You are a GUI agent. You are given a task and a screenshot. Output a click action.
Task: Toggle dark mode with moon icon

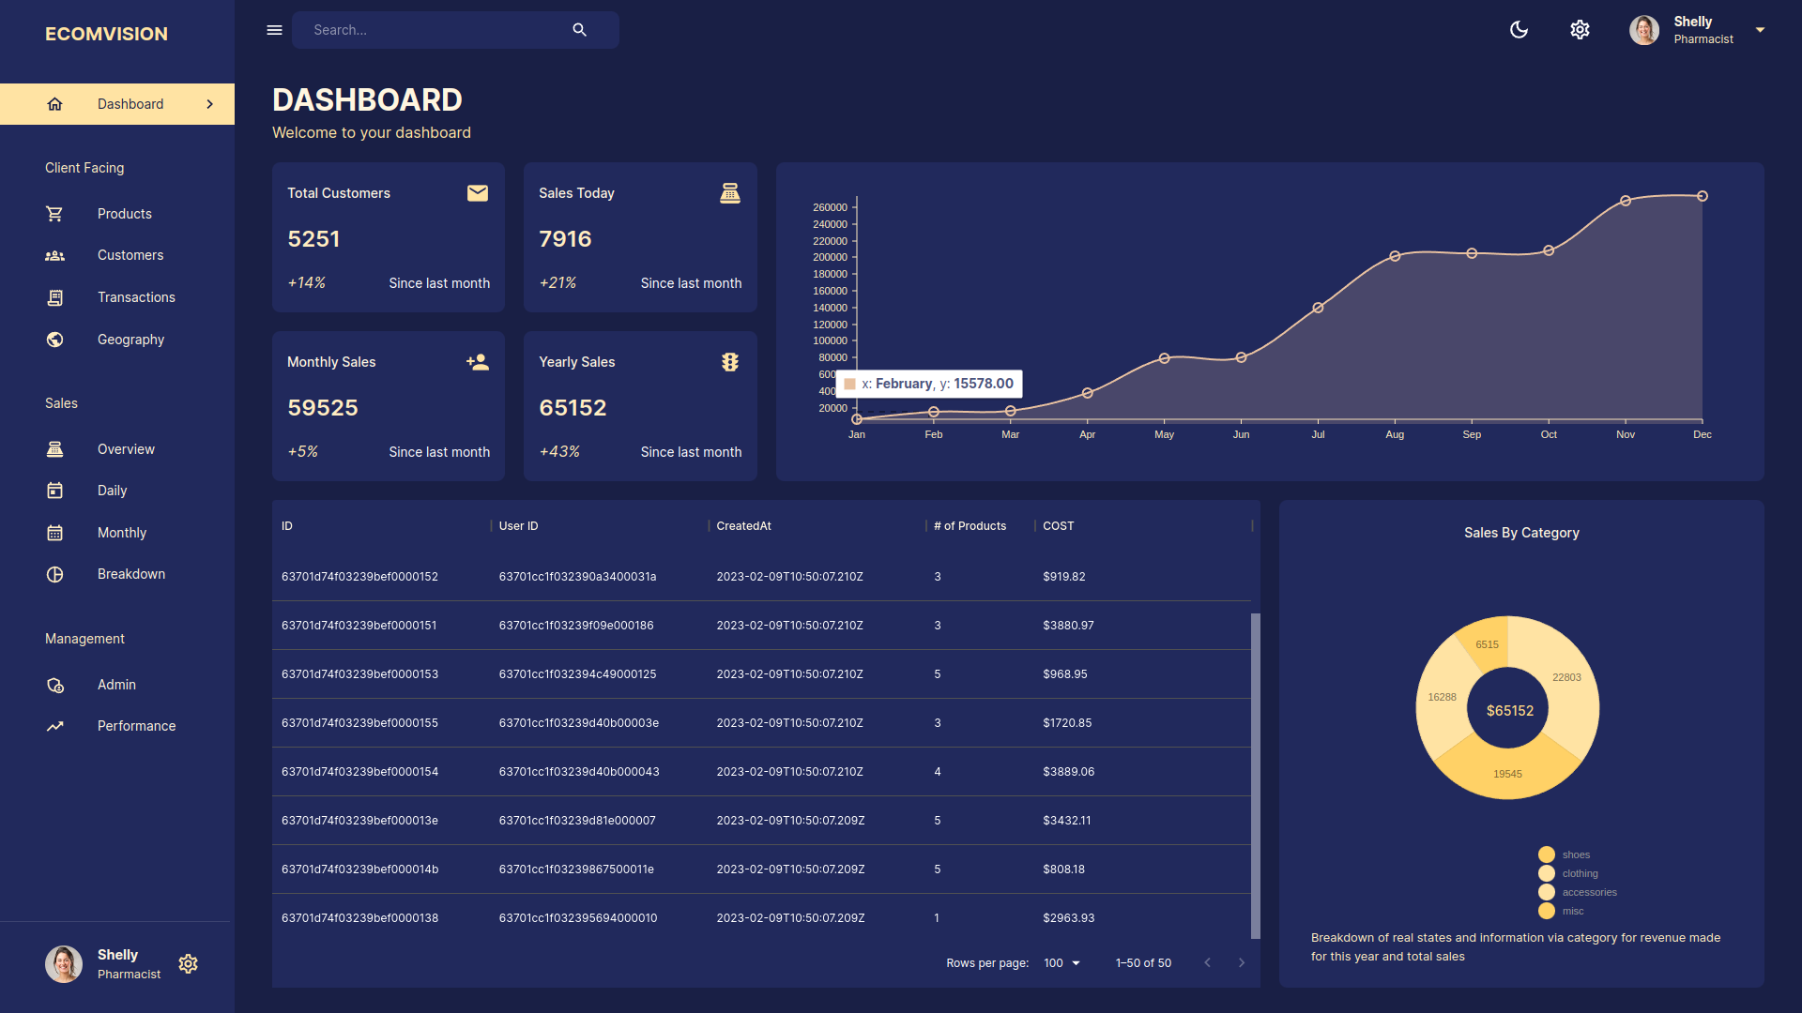[1519, 30]
